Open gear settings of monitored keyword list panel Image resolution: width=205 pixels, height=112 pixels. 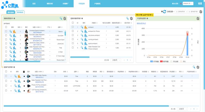tap(131, 18)
